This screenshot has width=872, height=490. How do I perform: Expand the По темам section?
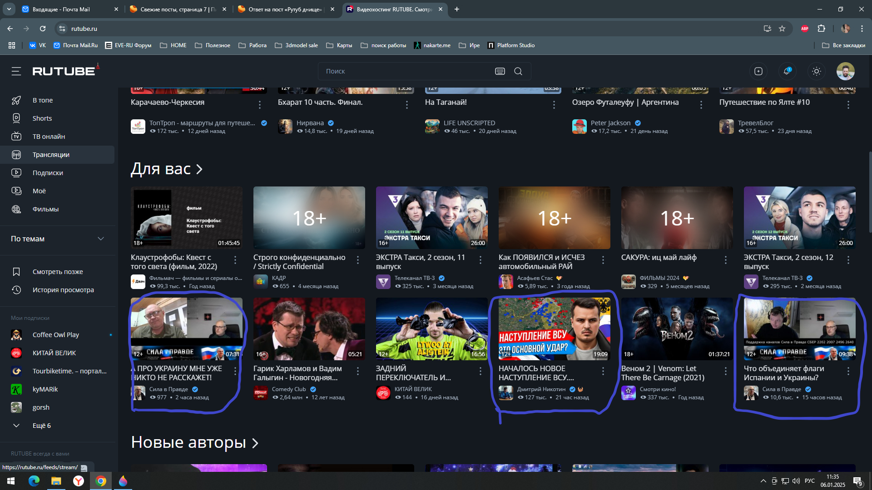(x=57, y=239)
